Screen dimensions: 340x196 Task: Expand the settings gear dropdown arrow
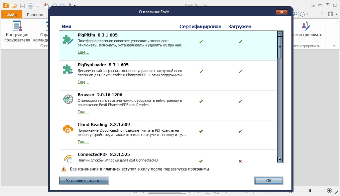[x=307, y=15]
